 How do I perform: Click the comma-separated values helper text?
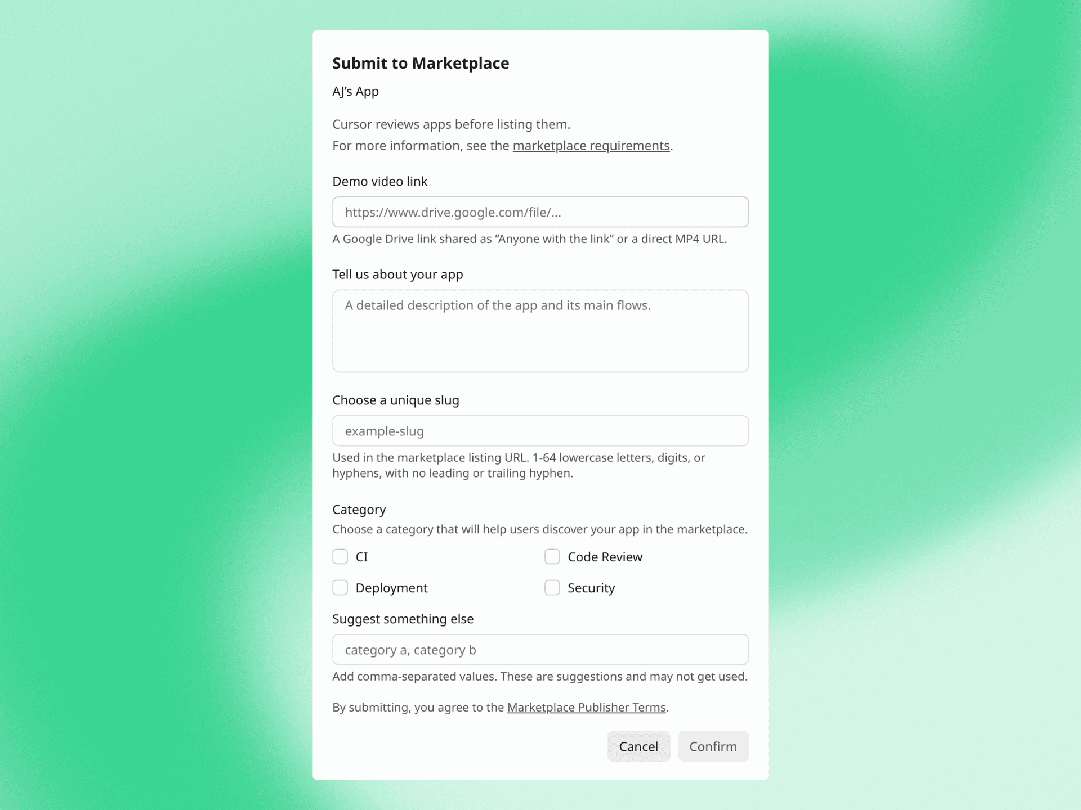pyautogui.click(x=540, y=677)
